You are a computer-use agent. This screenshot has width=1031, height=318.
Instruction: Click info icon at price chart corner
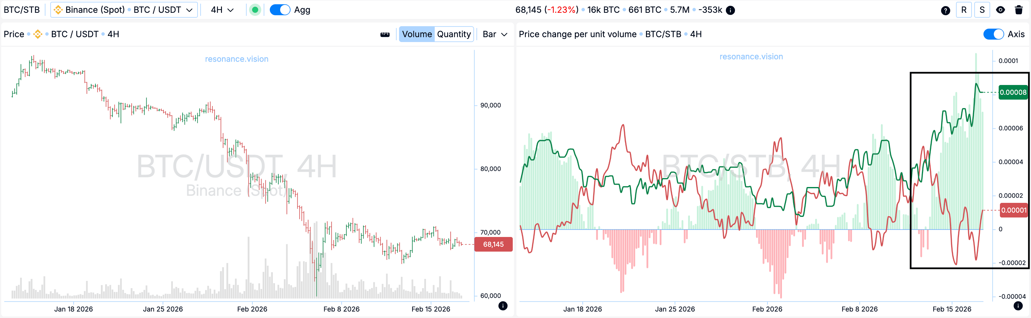503,306
